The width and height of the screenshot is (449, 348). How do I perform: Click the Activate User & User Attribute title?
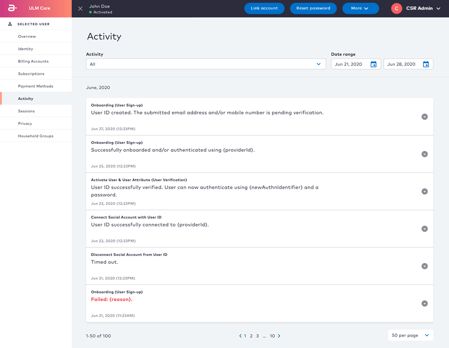point(139,180)
